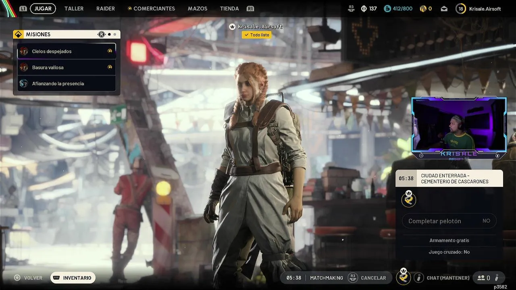Image resolution: width=516 pixels, height=290 pixels.
Task: Open the Krisale.Airsoft profile name in top bar
Action: click(485, 8)
